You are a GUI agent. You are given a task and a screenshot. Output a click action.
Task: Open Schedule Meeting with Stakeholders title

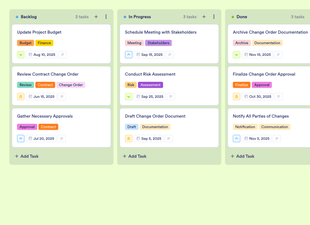tap(160, 32)
